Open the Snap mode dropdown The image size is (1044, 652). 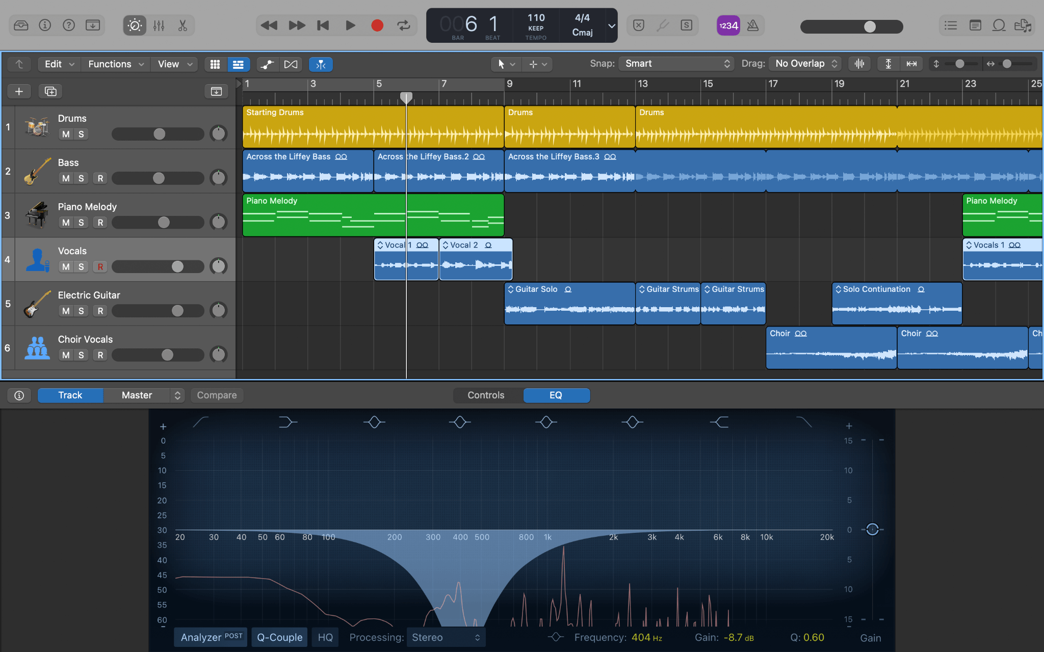click(x=676, y=64)
